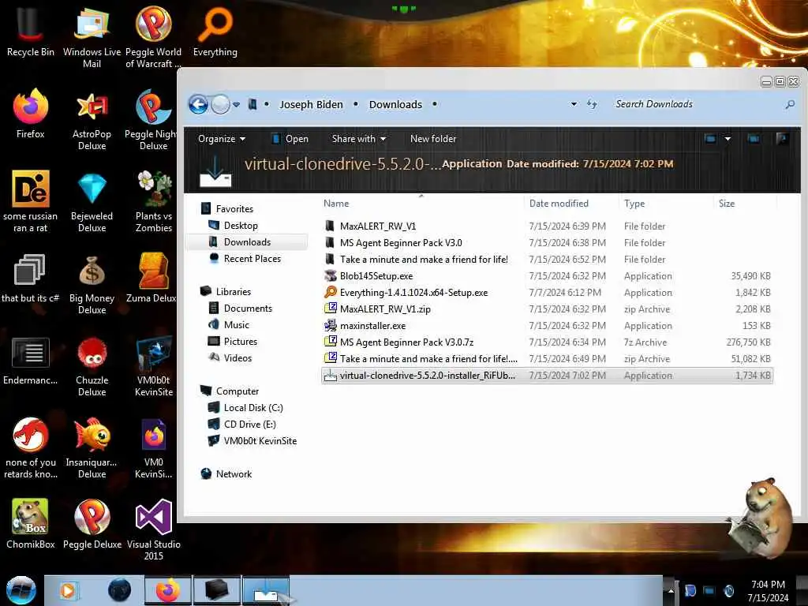Screen dimensions: 808x606
Task: Select Everything-1.4.1.1024.x64-Setup.exe file
Action: point(547,292)
